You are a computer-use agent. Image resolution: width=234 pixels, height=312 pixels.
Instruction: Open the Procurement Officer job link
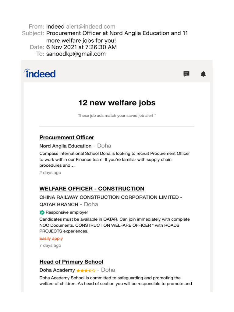[67, 137]
